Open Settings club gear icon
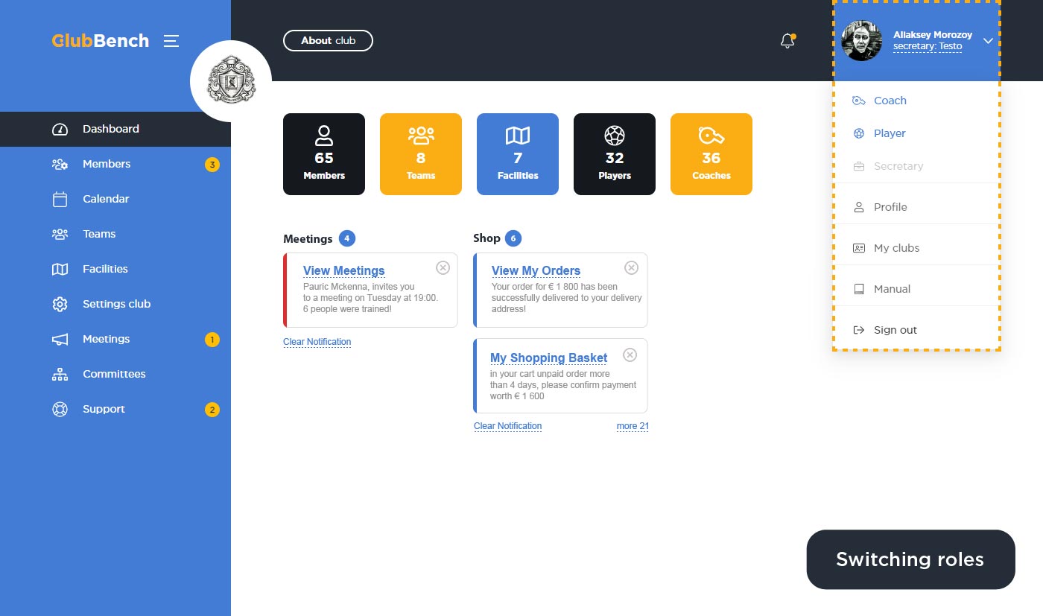 point(60,304)
